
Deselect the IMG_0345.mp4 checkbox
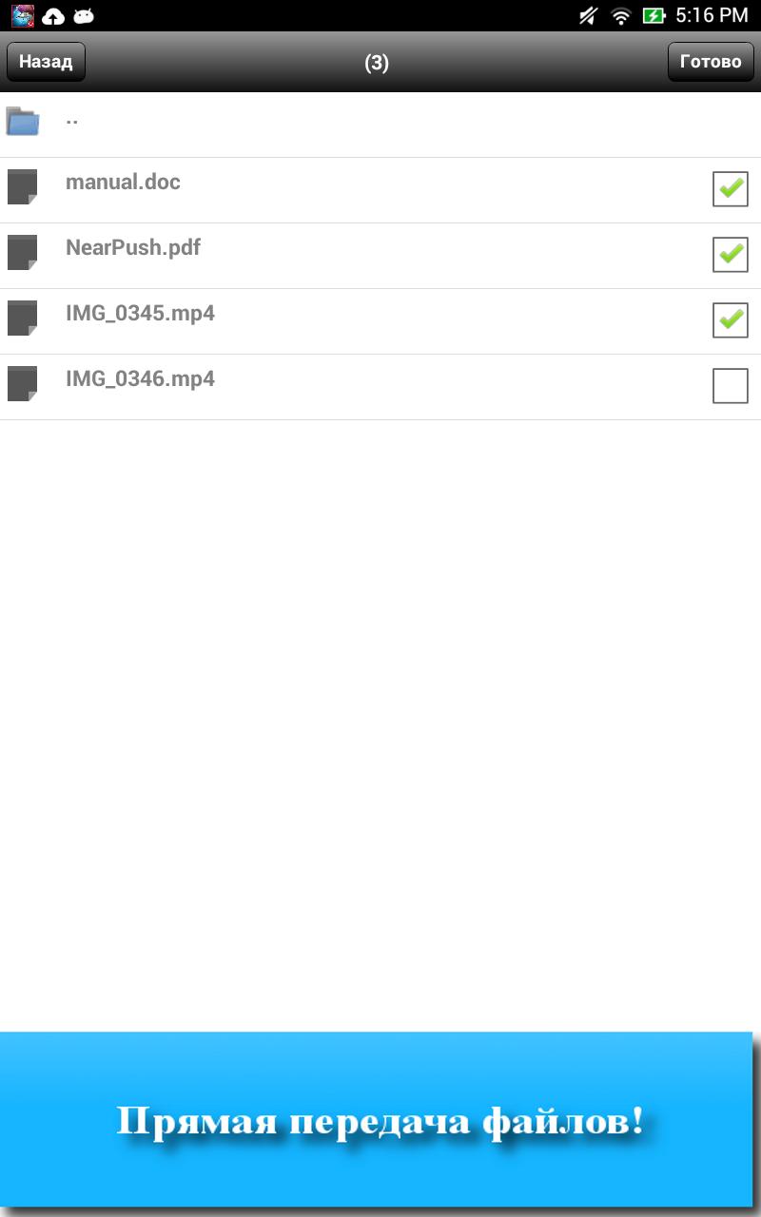[731, 320]
